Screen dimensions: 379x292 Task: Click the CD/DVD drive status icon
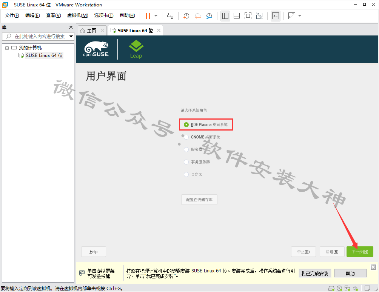pos(339,288)
